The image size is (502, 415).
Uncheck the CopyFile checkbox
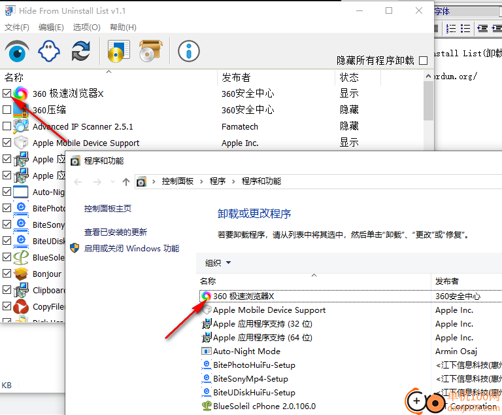coord(7,306)
